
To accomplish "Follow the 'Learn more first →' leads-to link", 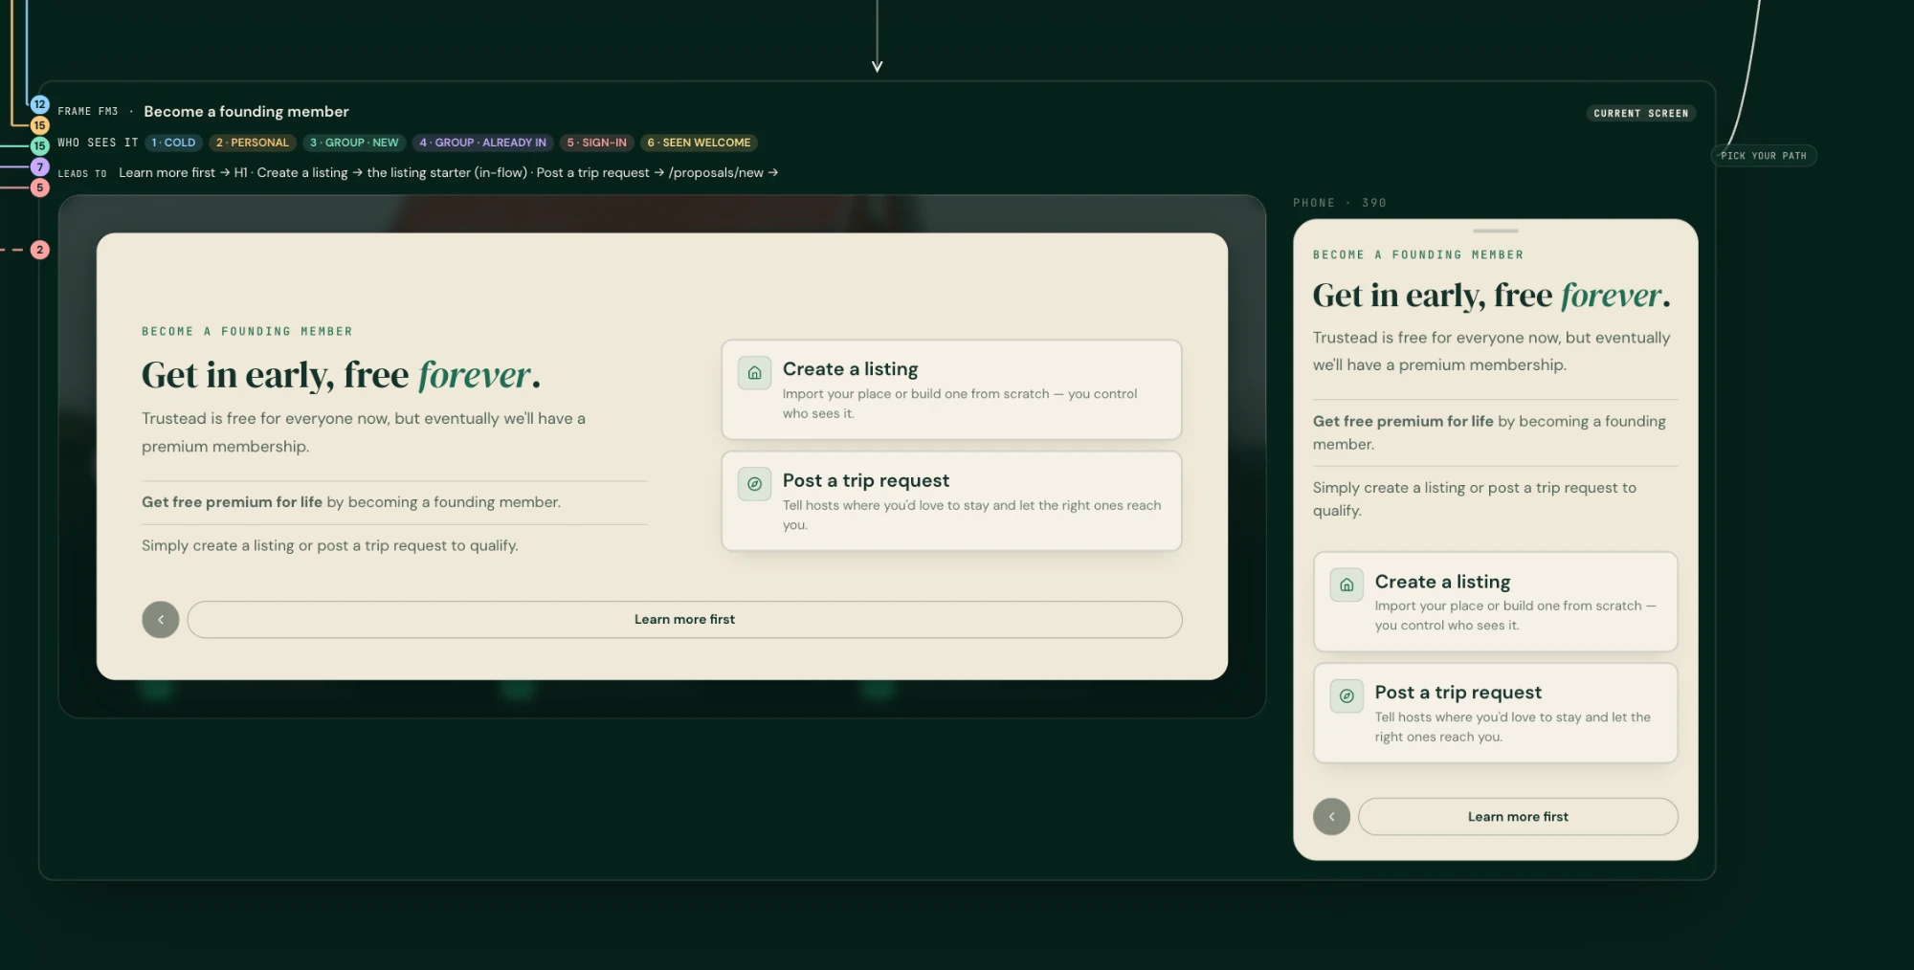I will [174, 173].
